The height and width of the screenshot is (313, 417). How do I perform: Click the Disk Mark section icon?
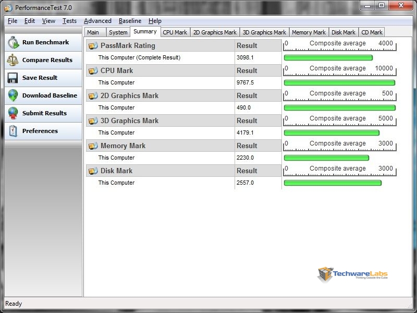click(x=93, y=171)
